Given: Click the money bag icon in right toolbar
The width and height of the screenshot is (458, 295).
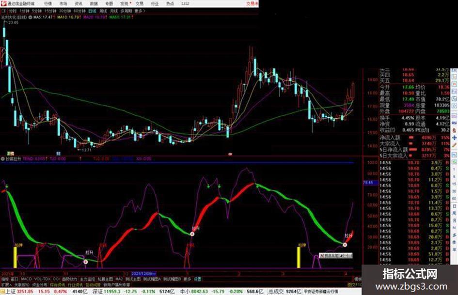Looking at the screenshot, I should pyautogui.click(x=455, y=130).
